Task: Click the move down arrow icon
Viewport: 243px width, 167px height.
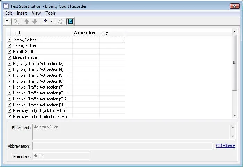Action: (x=35, y=22)
